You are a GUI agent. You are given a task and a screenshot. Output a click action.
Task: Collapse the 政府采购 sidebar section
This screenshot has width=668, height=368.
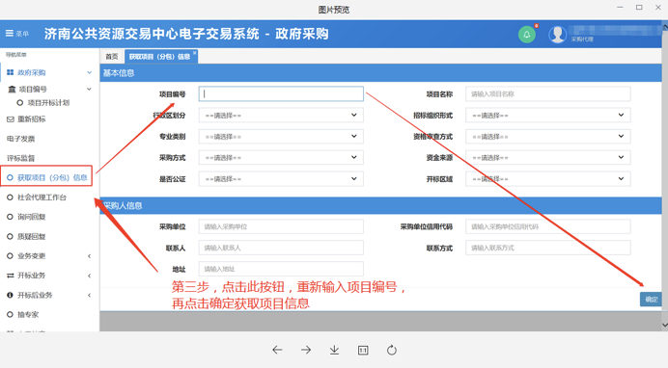[47, 72]
